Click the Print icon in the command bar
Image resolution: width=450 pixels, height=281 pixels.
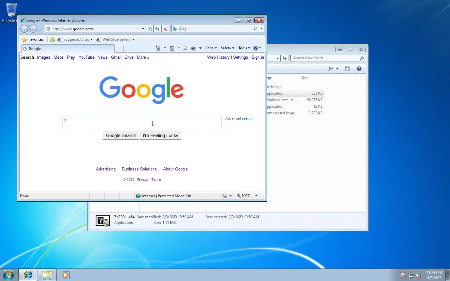click(x=194, y=48)
